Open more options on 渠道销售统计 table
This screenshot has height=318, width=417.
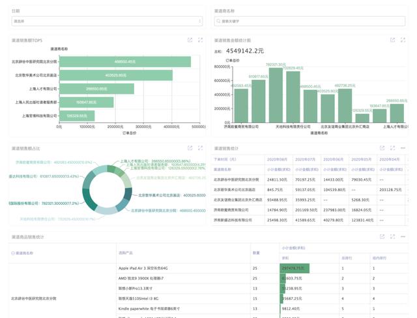click(403, 149)
